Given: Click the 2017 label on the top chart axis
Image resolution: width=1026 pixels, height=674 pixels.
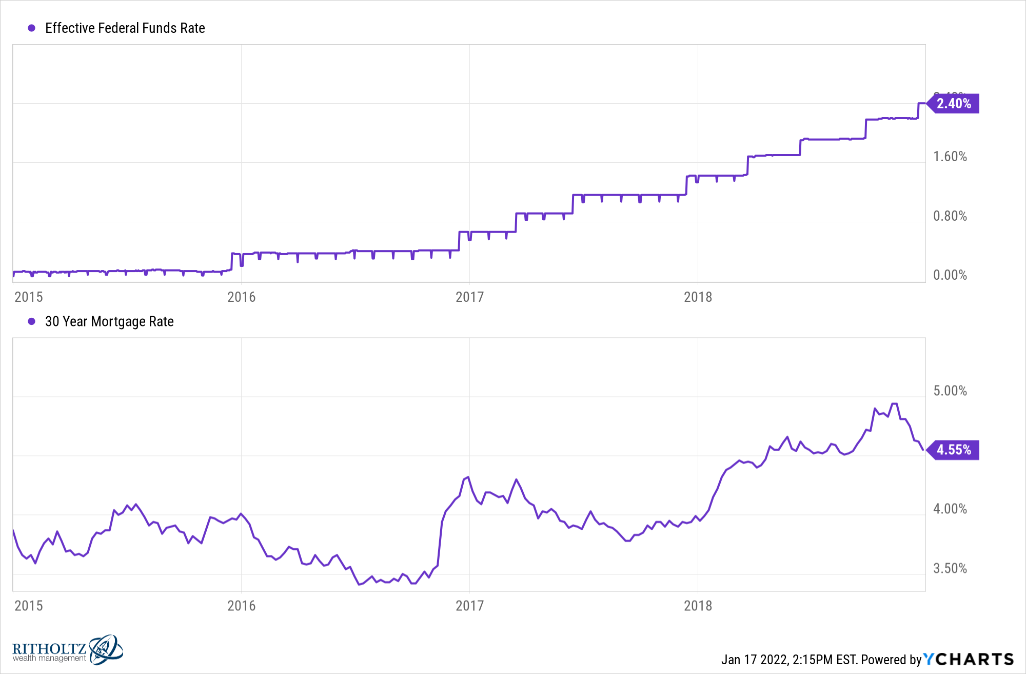Looking at the screenshot, I should coord(469,297).
